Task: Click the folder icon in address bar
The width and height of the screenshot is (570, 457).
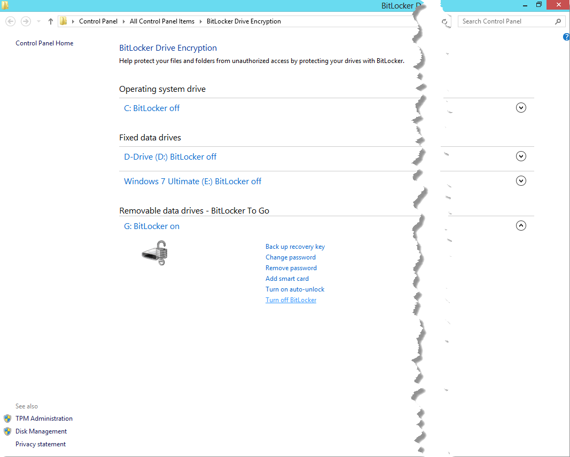Action: tap(63, 21)
